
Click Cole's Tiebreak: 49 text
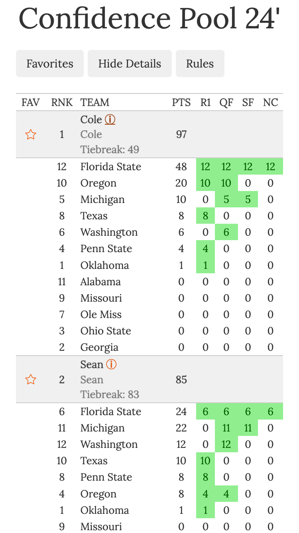click(110, 150)
